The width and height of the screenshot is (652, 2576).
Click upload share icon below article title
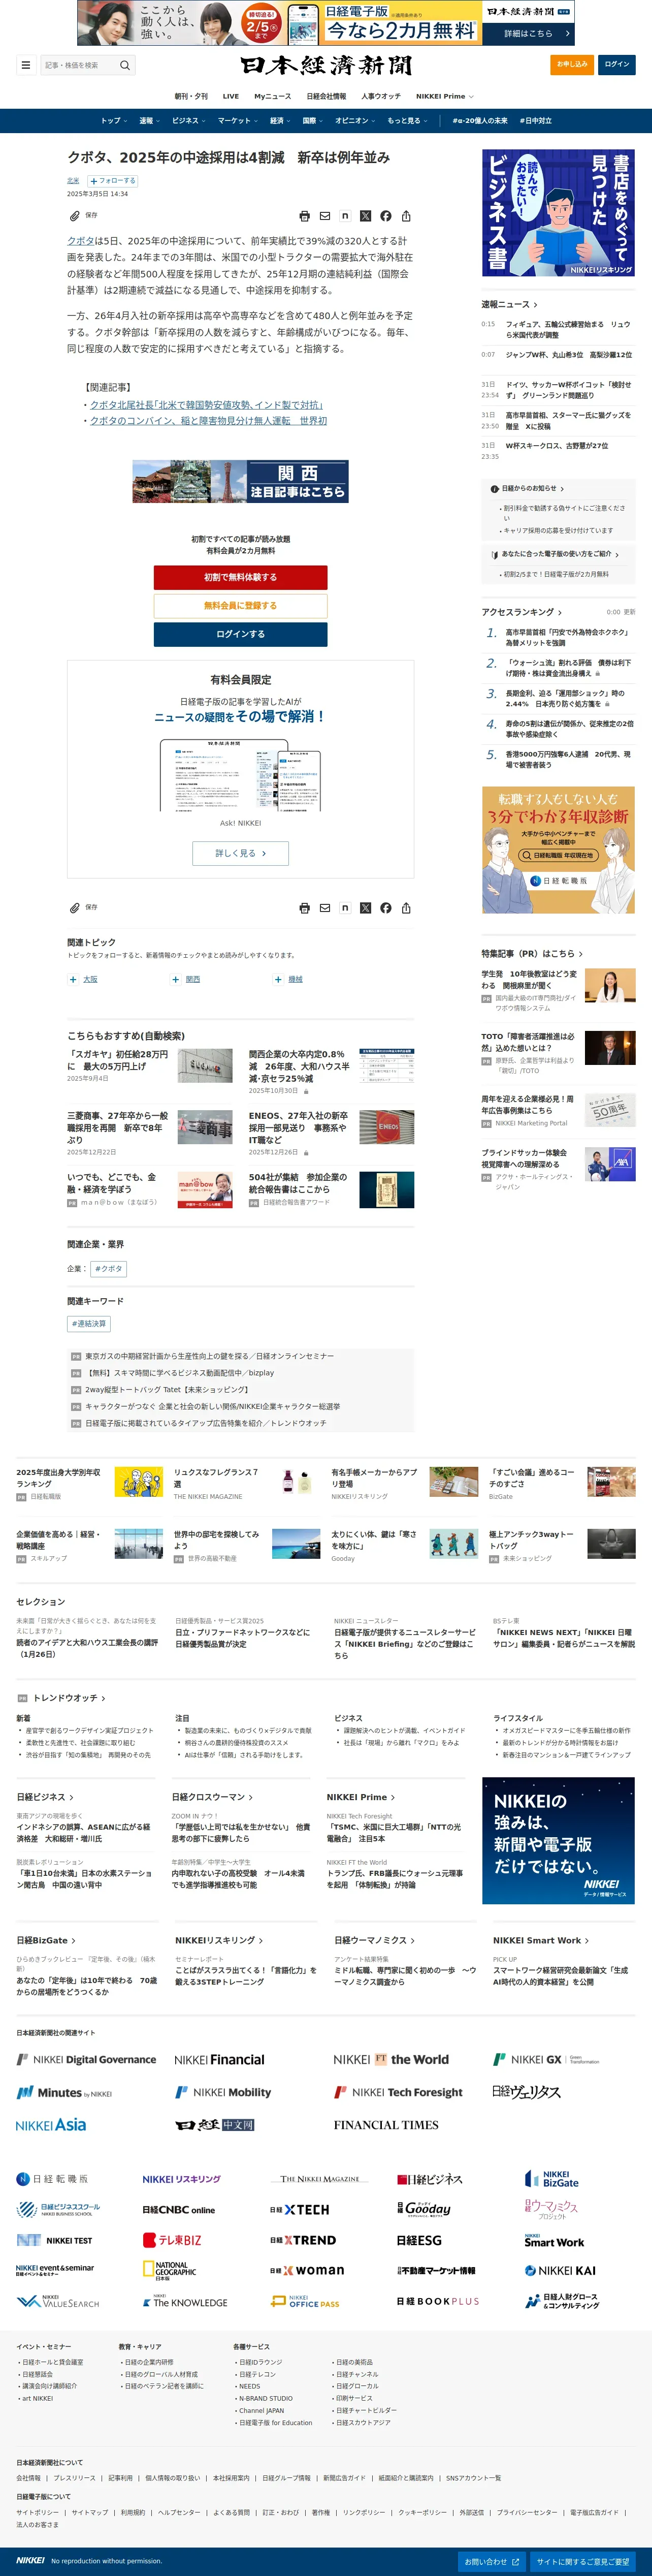pos(406,216)
